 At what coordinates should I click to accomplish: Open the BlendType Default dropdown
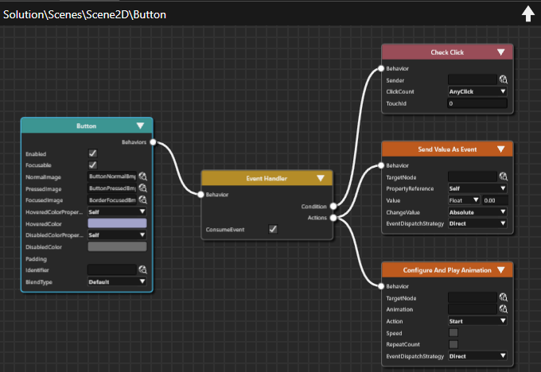117,281
